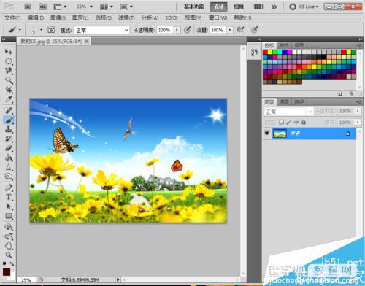Switch to the 通道 tab
365x286 pixels.
(284, 102)
